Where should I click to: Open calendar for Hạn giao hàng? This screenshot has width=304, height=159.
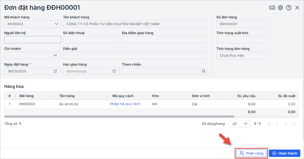pyautogui.click(x=114, y=71)
